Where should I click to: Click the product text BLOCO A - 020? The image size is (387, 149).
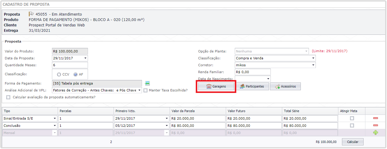(x=106, y=20)
